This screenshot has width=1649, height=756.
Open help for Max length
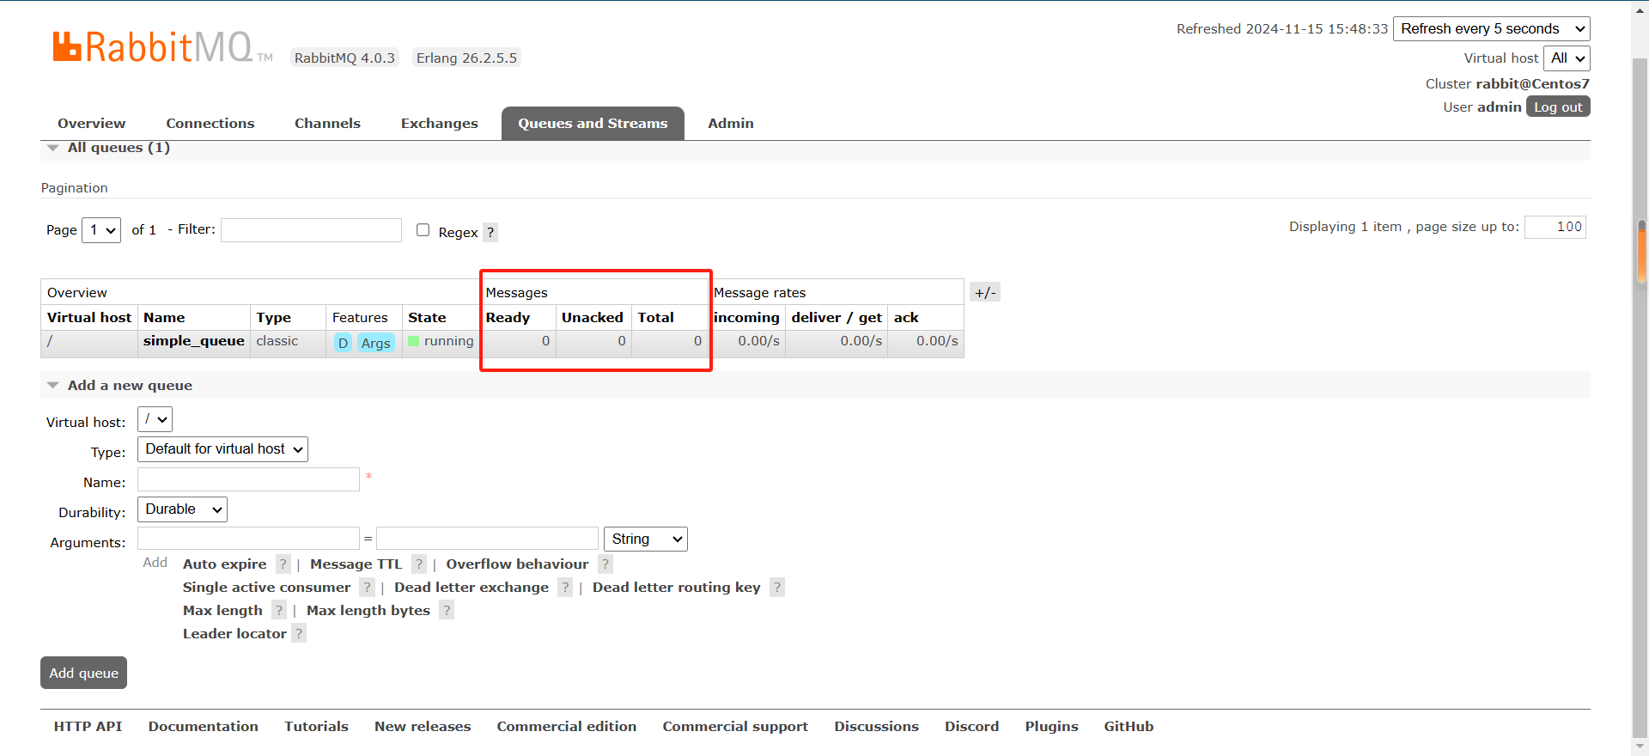coord(279,611)
